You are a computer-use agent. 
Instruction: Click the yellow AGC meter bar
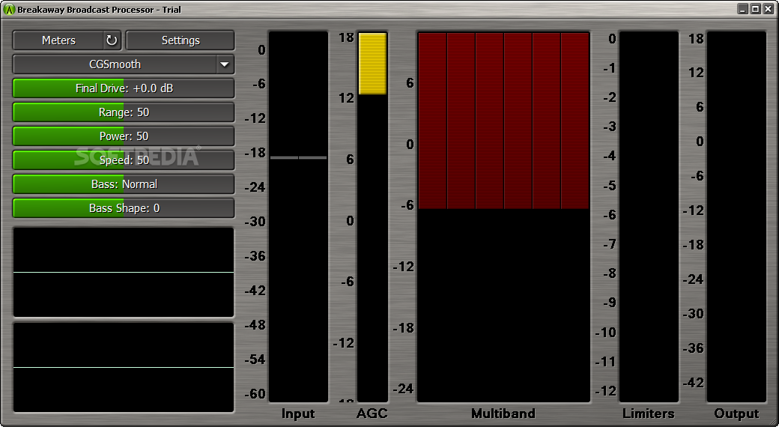[x=372, y=64]
